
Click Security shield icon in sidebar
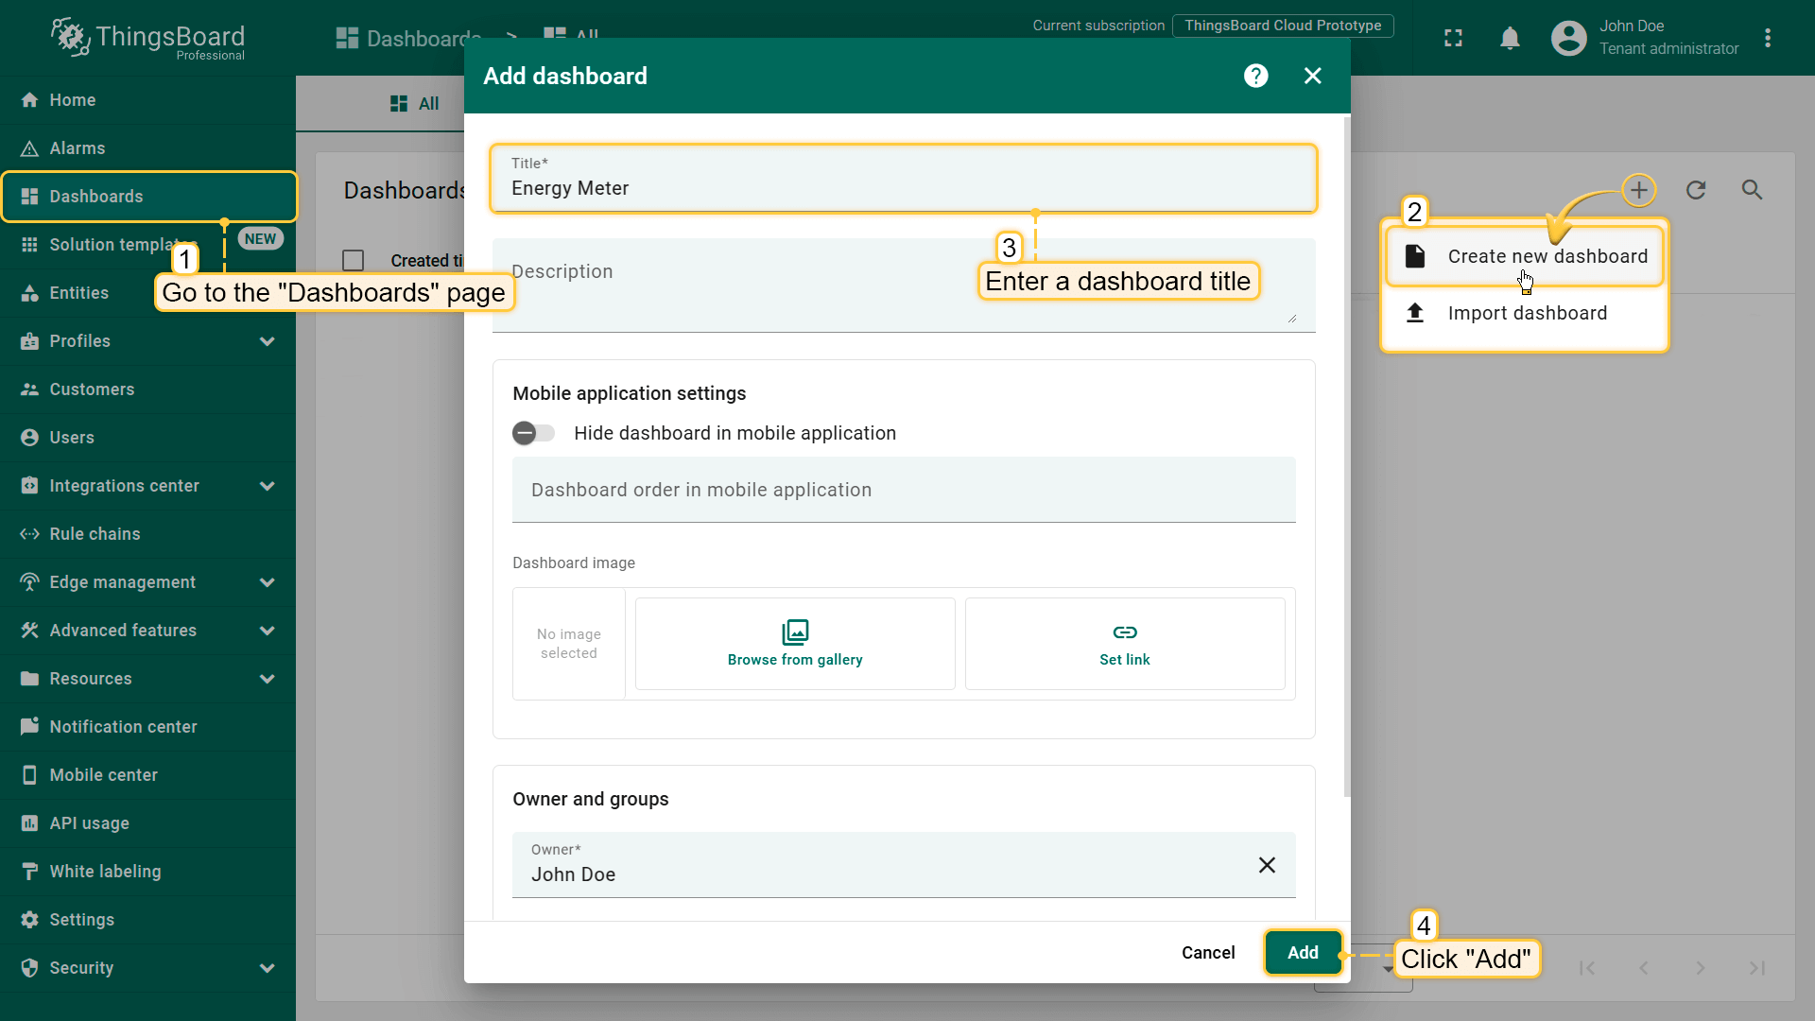[29, 968]
